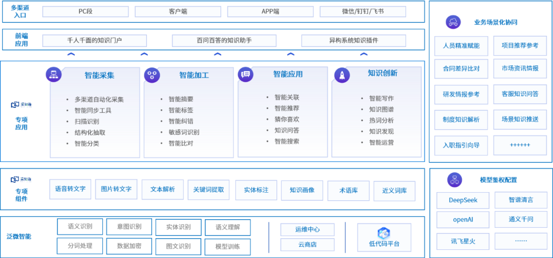
Task: Click the 市场资讯情报 box
Action: (520, 68)
